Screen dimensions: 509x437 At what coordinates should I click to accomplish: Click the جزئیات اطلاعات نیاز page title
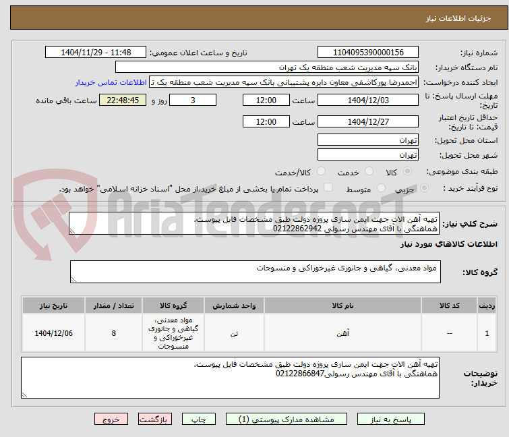[458, 18]
